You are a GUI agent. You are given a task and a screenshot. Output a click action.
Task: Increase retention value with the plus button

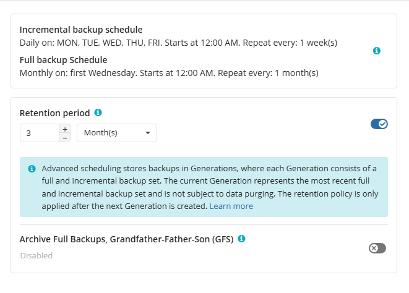[65, 129]
